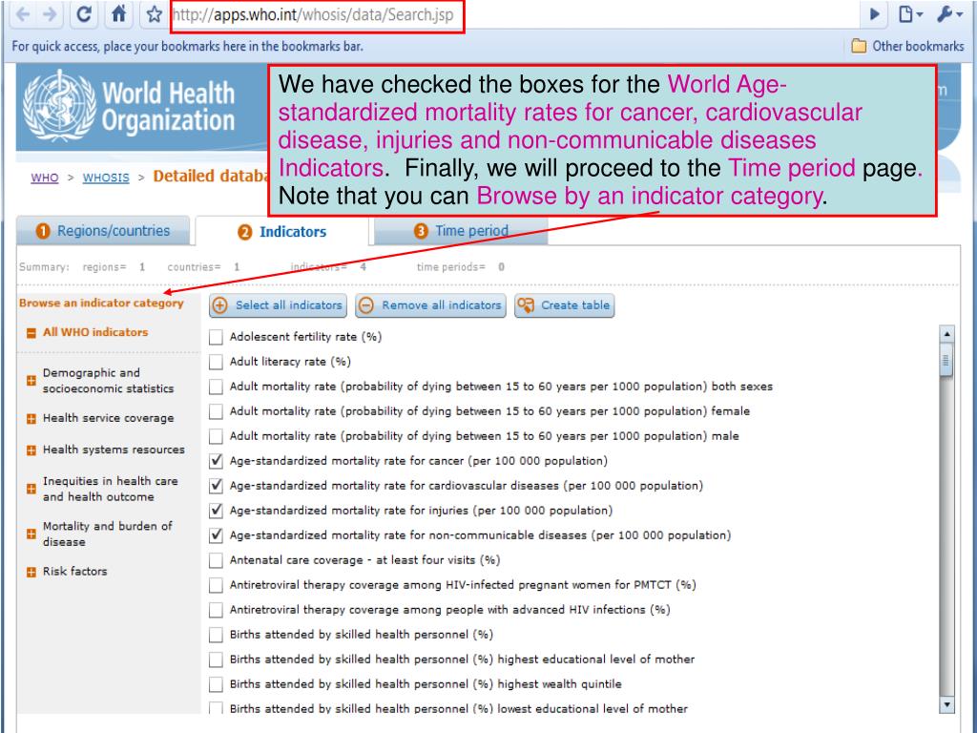The image size is (977, 733).
Task: Check Births attended highest wealth quintile checkbox
Action: point(216,684)
